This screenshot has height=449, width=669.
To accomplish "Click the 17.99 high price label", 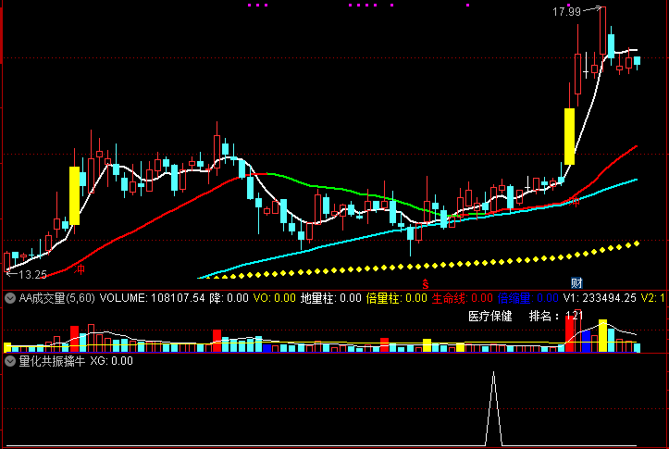I will coord(566,12).
